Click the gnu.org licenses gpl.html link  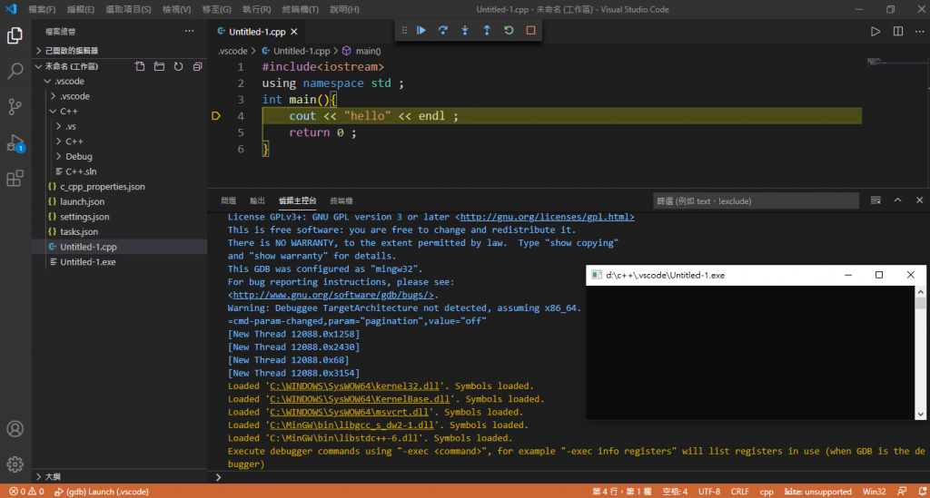(547, 218)
